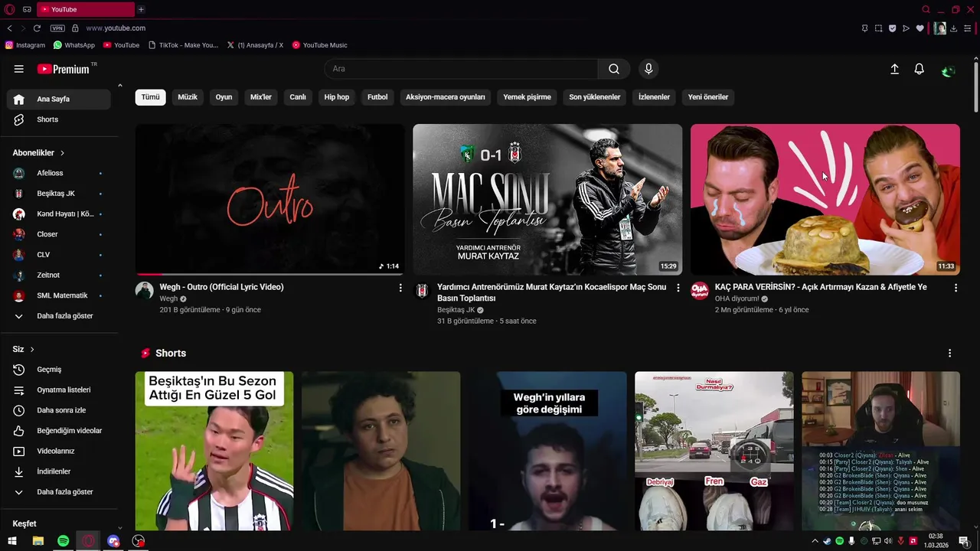
Task: Open the Wegh channel avatar
Action: click(x=145, y=290)
